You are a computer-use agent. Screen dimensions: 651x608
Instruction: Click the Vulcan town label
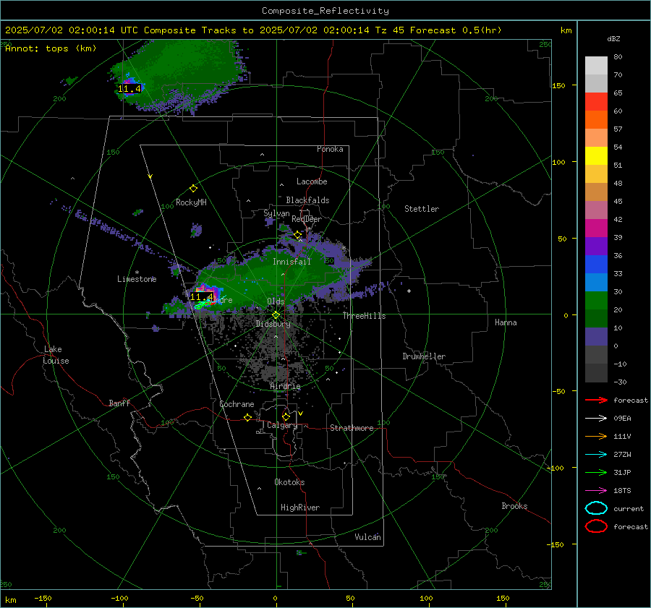pyautogui.click(x=368, y=537)
